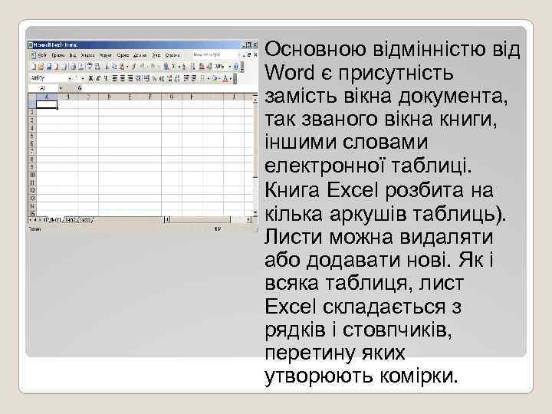Screen dimensions: 552x414
Task: Select cell A1 in the worksheet
Action: (x=47, y=104)
